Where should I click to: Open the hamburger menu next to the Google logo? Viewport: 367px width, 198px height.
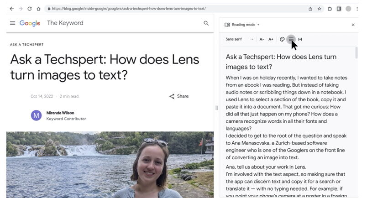coord(13,23)
